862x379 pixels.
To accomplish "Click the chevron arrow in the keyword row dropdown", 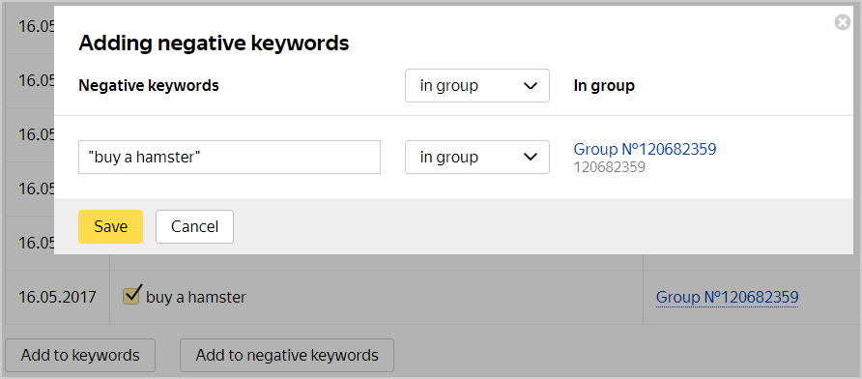I will pyautogui.click(x=530, y=158).
